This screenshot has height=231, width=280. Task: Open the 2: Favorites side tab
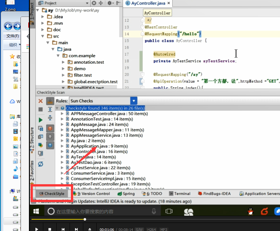click(x=32, y=172)
